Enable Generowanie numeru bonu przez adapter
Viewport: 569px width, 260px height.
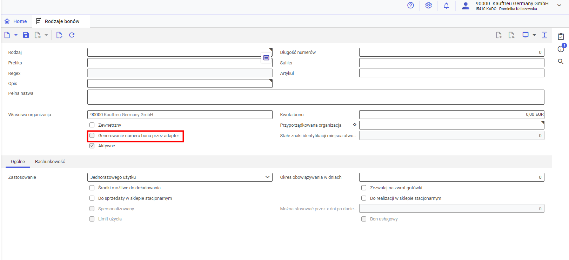92,135
